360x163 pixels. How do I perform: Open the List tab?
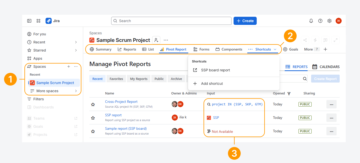pyautogui.click(x=148, y=49)
